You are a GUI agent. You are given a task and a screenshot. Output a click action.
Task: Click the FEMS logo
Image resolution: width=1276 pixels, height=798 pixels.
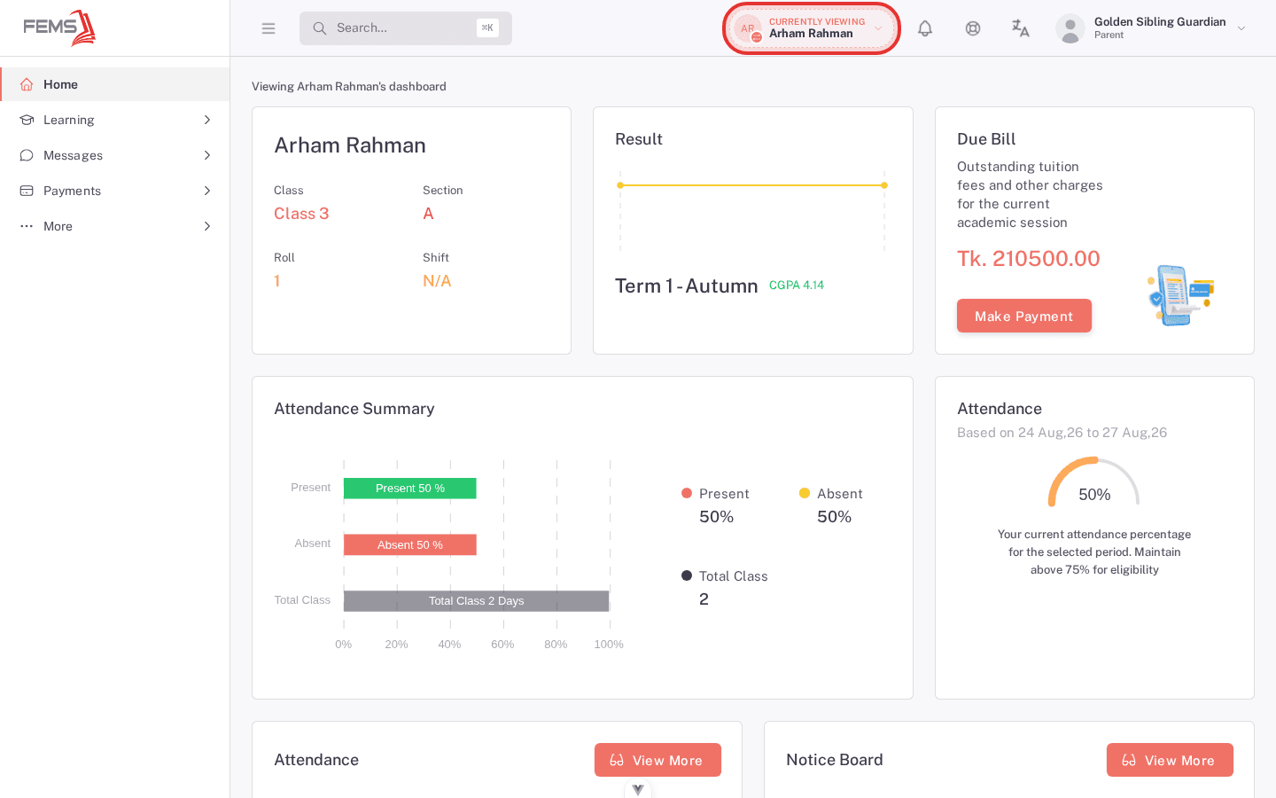59,27
